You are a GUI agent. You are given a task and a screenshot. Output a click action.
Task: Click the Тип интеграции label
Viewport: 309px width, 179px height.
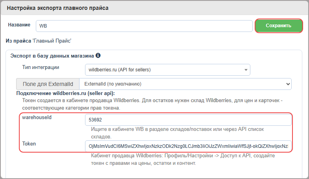[41, 67]
